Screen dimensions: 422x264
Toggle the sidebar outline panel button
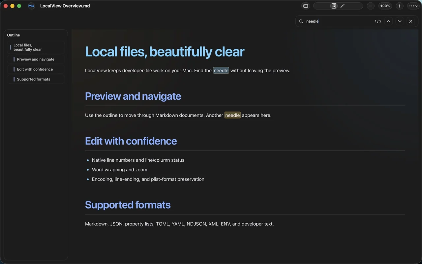306,6
